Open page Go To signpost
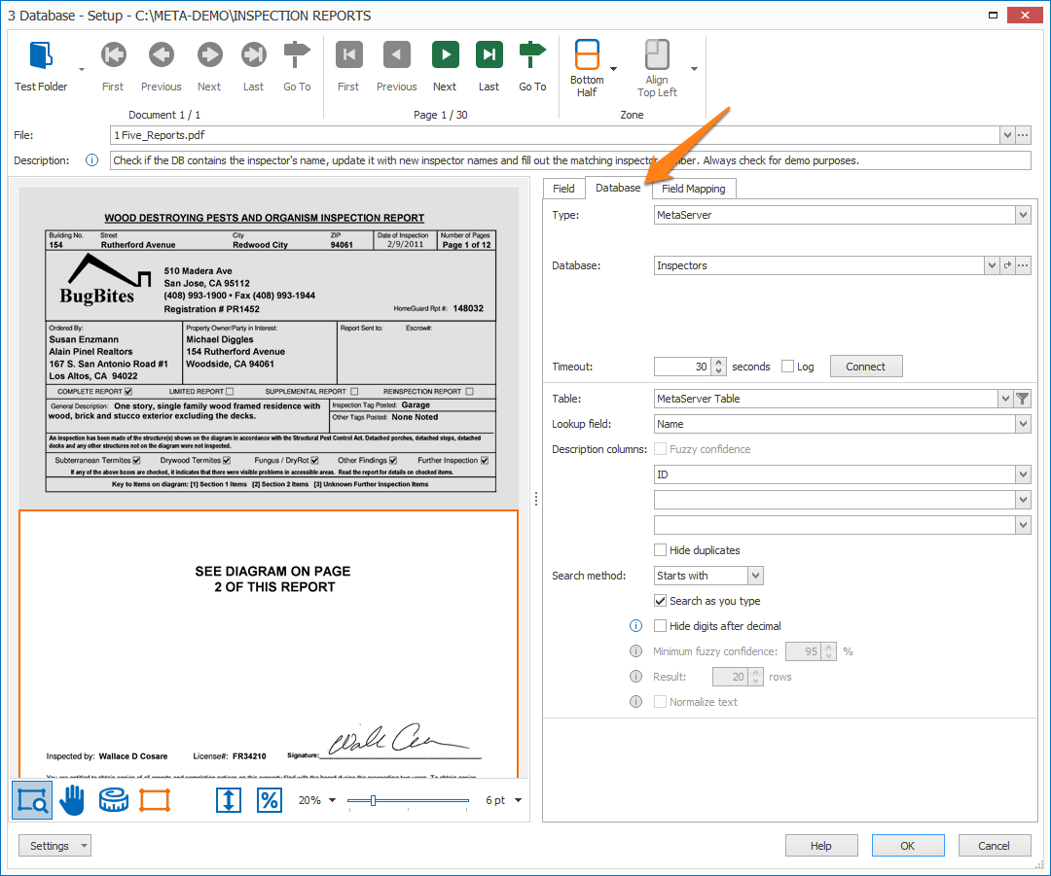The image size is (1051, 876). [x=532, y=54]
